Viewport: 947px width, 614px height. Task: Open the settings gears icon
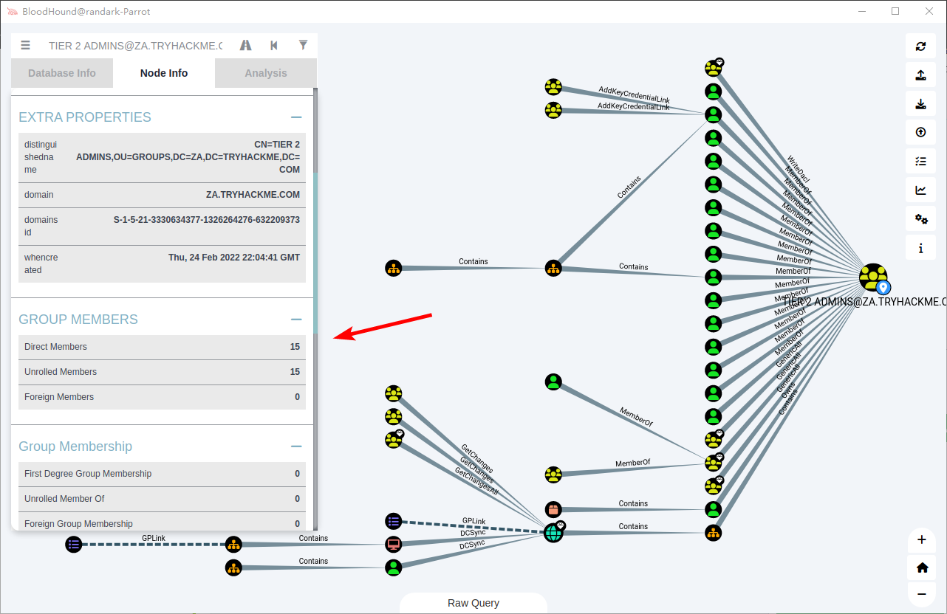point(920,218)
